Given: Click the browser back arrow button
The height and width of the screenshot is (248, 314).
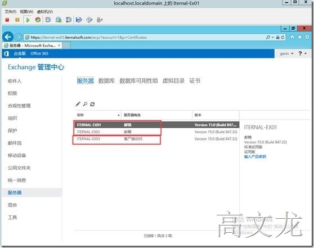Looking at the screenshot, I should click(x=8, y=37).
